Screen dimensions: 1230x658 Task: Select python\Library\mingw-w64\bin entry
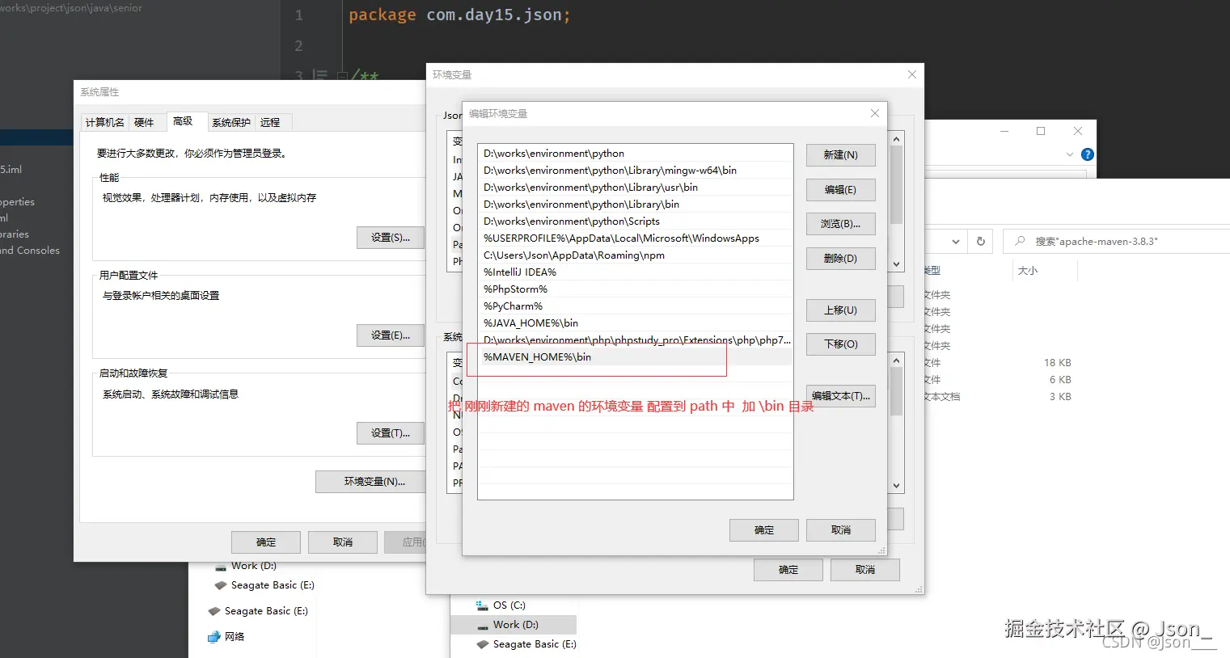[635, 171]
